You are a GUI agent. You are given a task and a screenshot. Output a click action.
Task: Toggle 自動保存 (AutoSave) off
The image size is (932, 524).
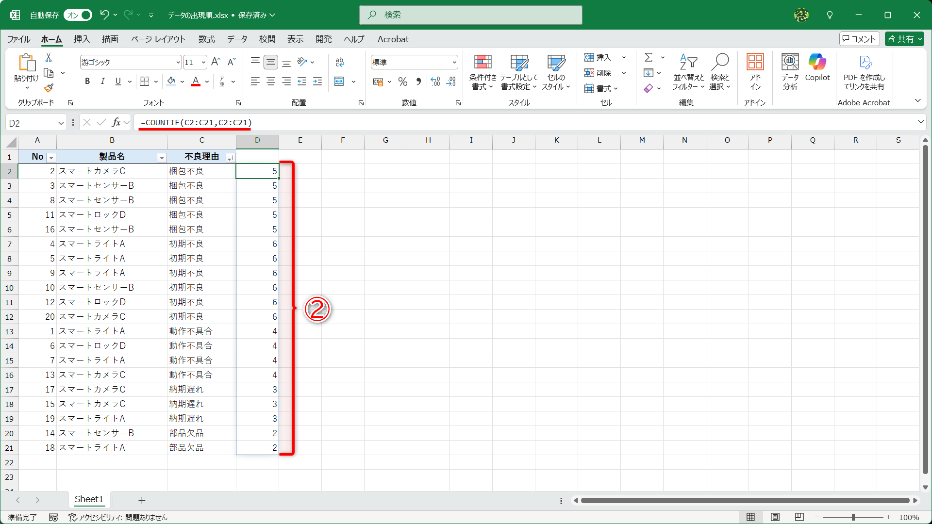(77, 15)
